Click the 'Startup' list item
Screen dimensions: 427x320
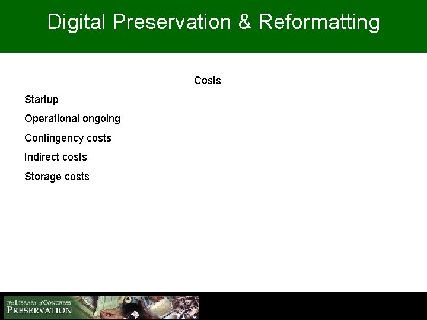point(42,100)
